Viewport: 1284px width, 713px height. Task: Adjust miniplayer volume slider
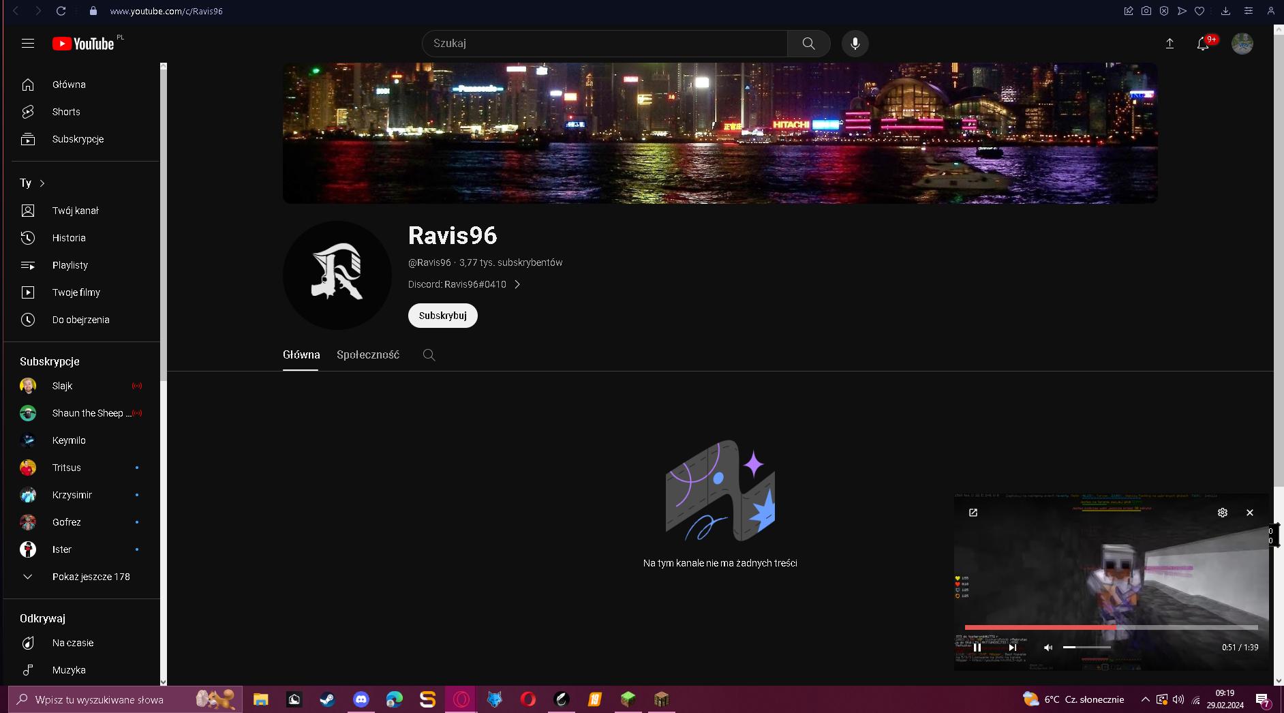tap(1087, 647)
